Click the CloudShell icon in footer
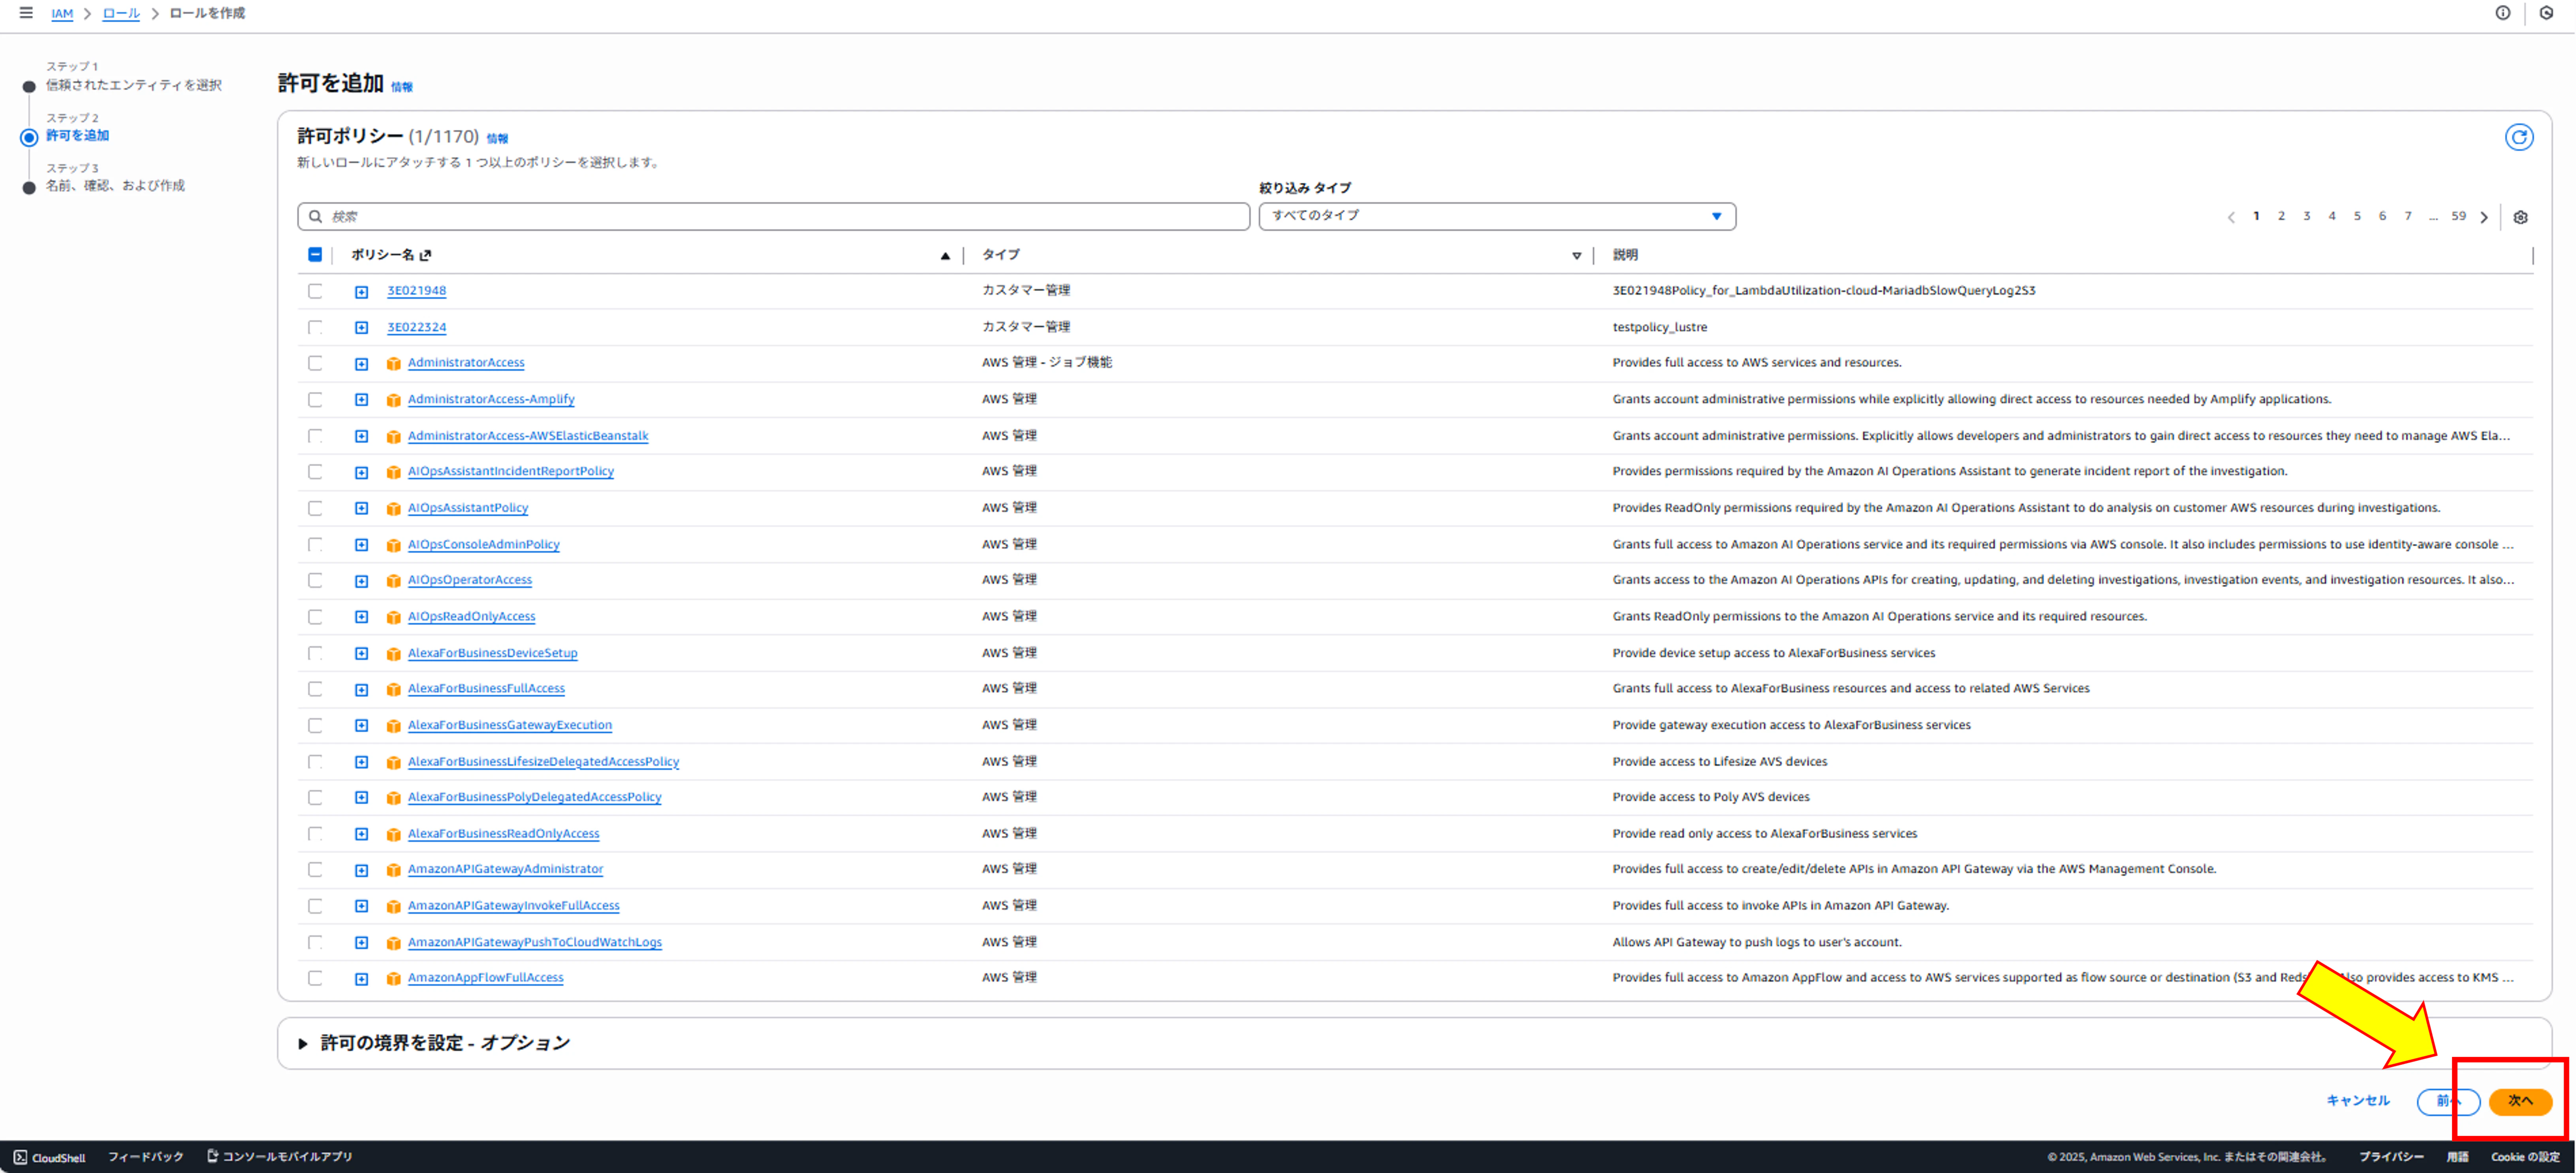 [20, 1157]
